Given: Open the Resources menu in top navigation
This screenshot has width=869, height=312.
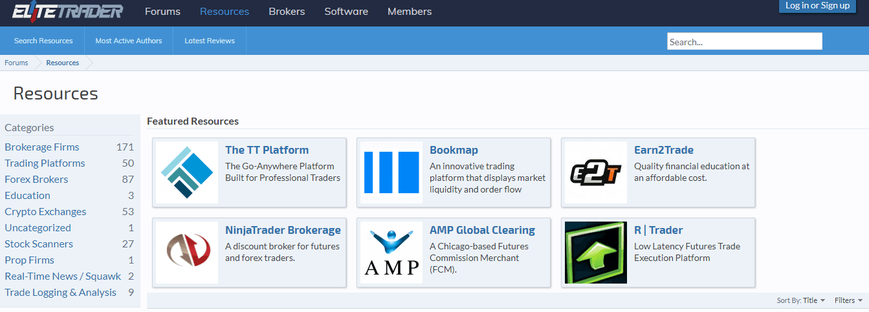Looking at the screenshot, I should (225, 12).
